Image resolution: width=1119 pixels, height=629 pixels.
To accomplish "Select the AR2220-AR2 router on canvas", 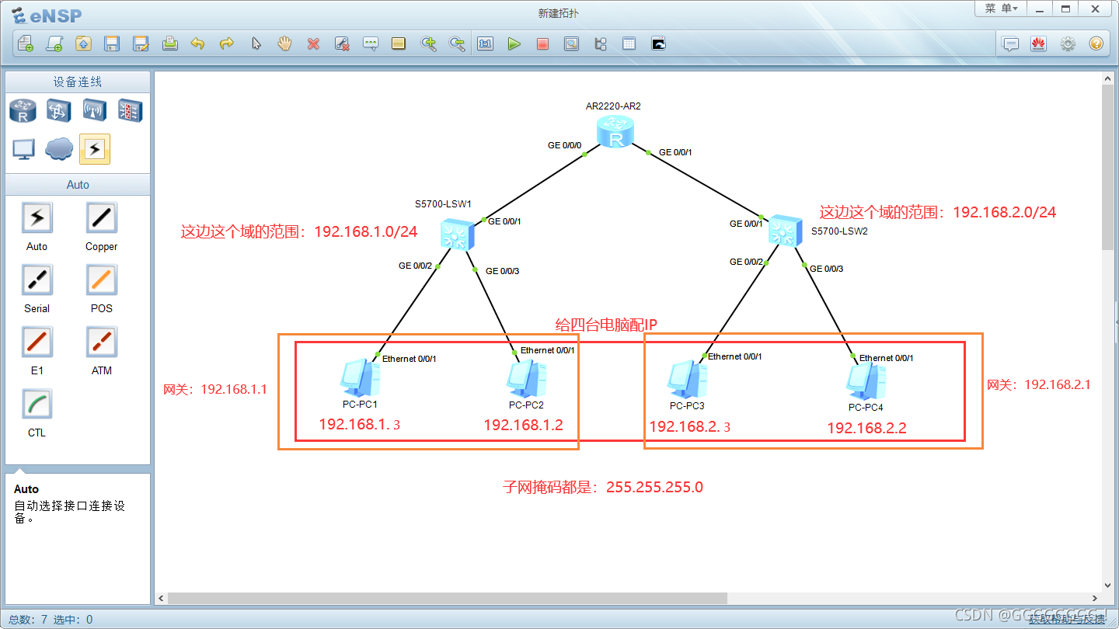I will [615, 132].
